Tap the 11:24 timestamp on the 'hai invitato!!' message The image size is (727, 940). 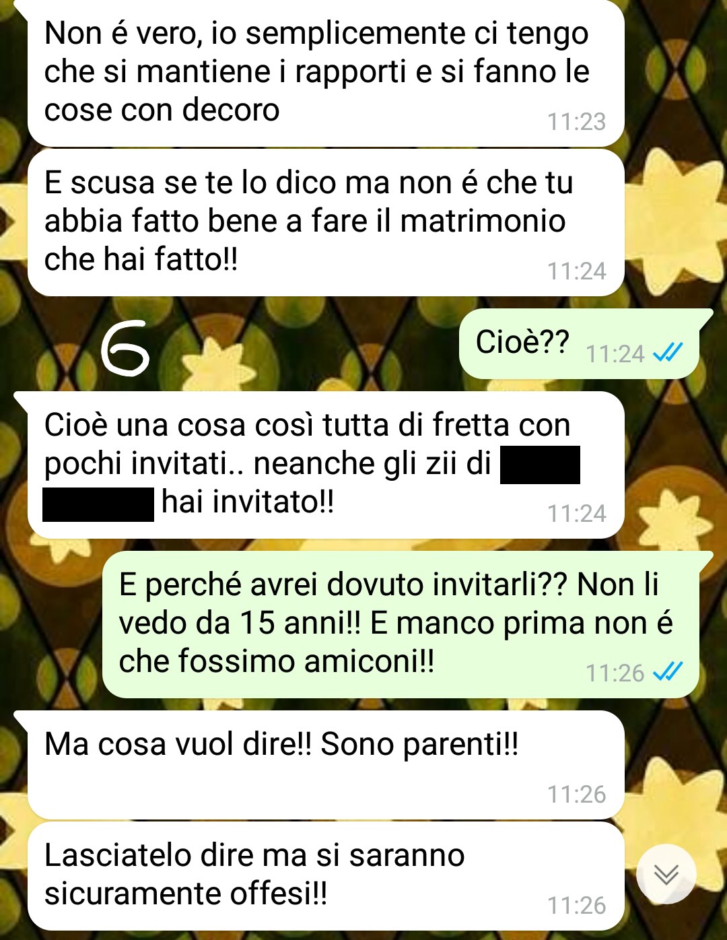click(576, 514)
